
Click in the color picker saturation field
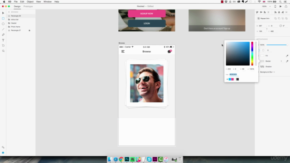pyautogui.click(x=237, y=53)
